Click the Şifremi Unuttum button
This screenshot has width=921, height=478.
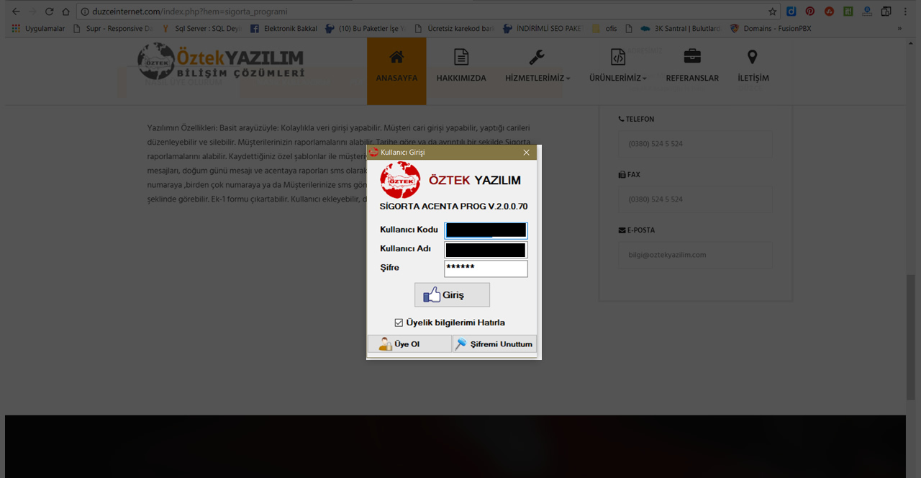tap(494, 344)
